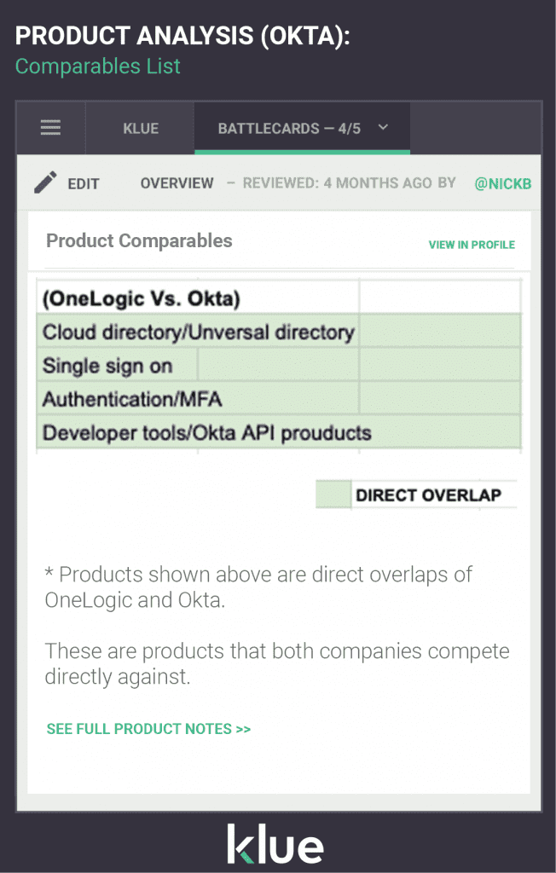Select the OVERVIEW menu item
The height and width of the screenshot is (873, 556).
pos(177,182)
